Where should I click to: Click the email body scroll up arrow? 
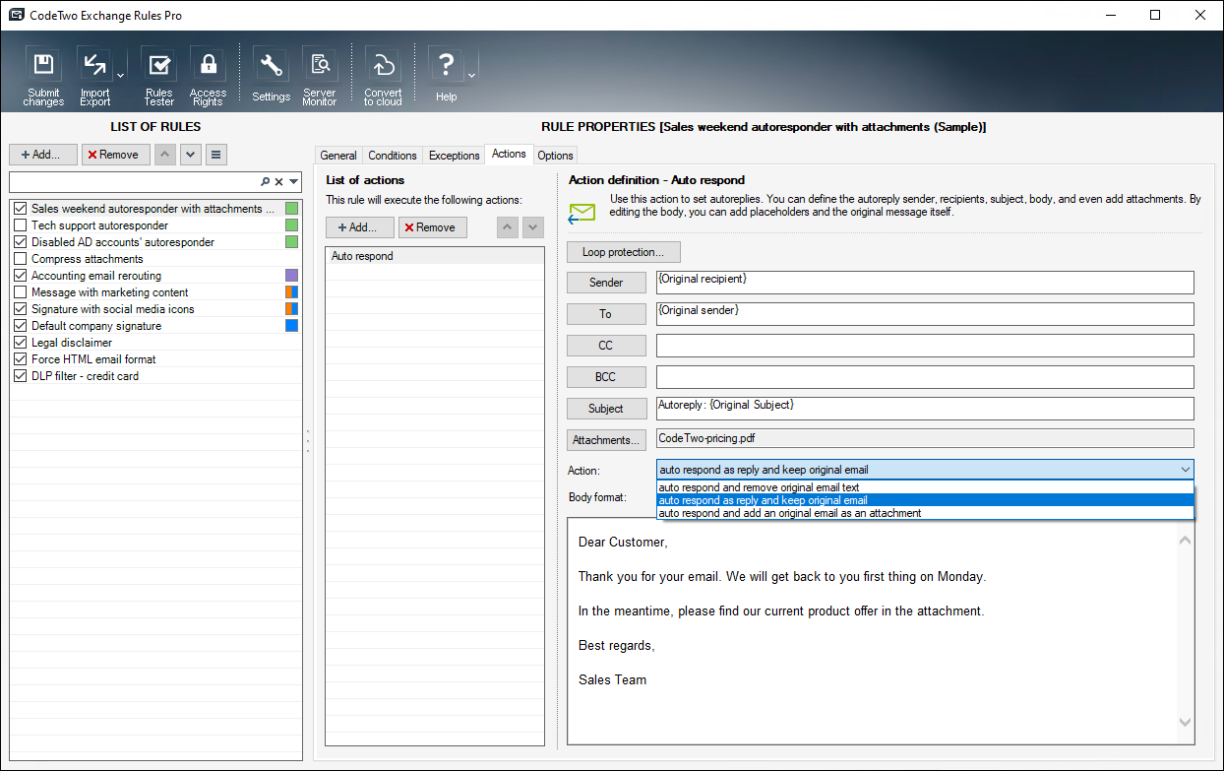[x=1185, y=541]
